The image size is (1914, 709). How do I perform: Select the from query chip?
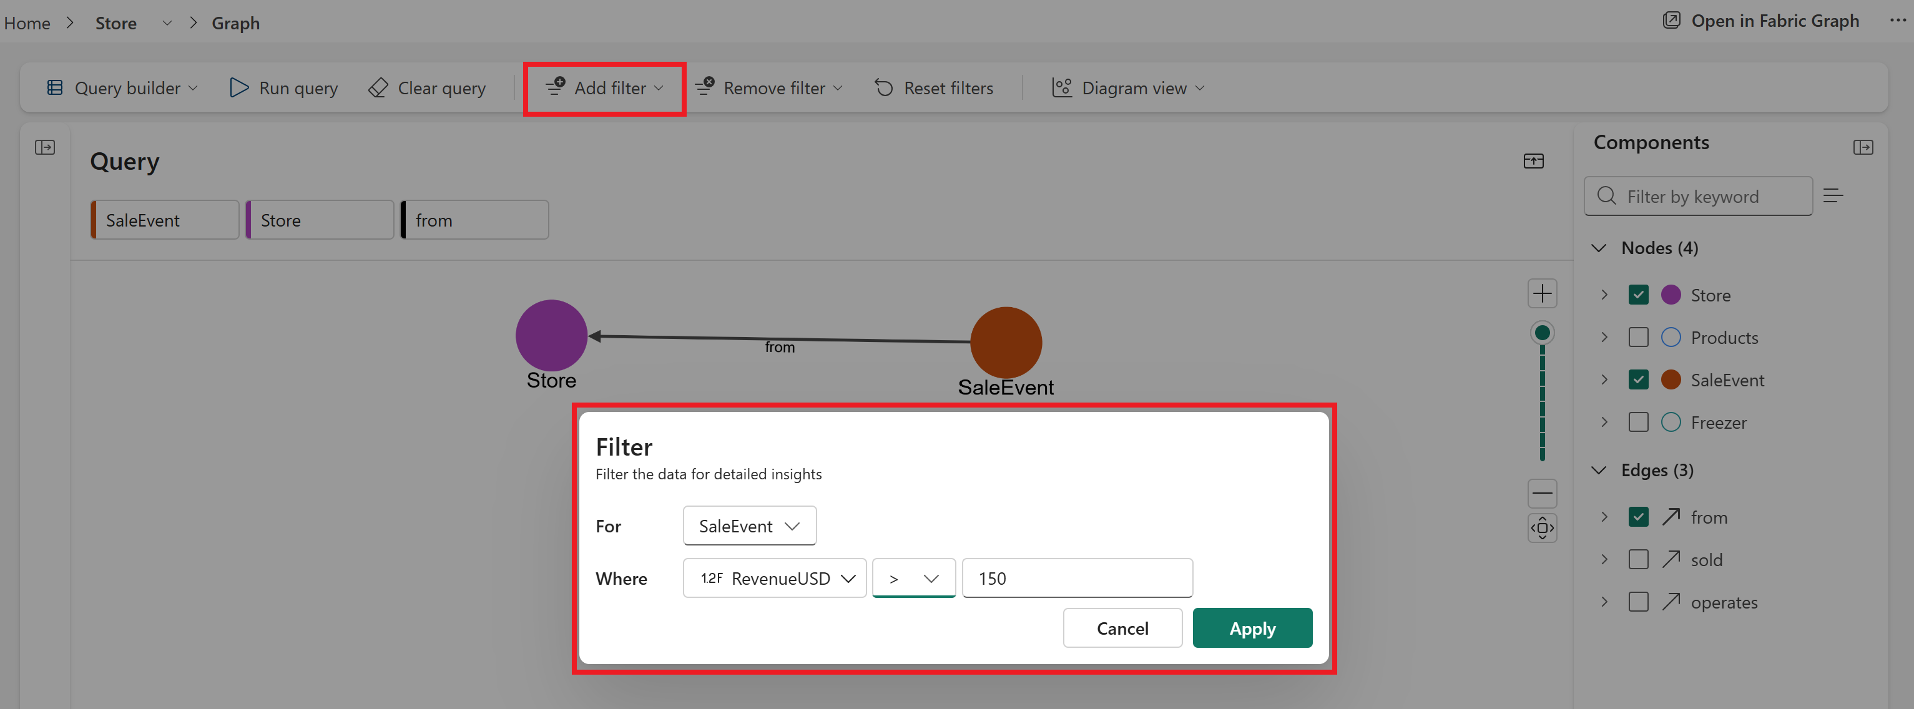coord(475,220)
